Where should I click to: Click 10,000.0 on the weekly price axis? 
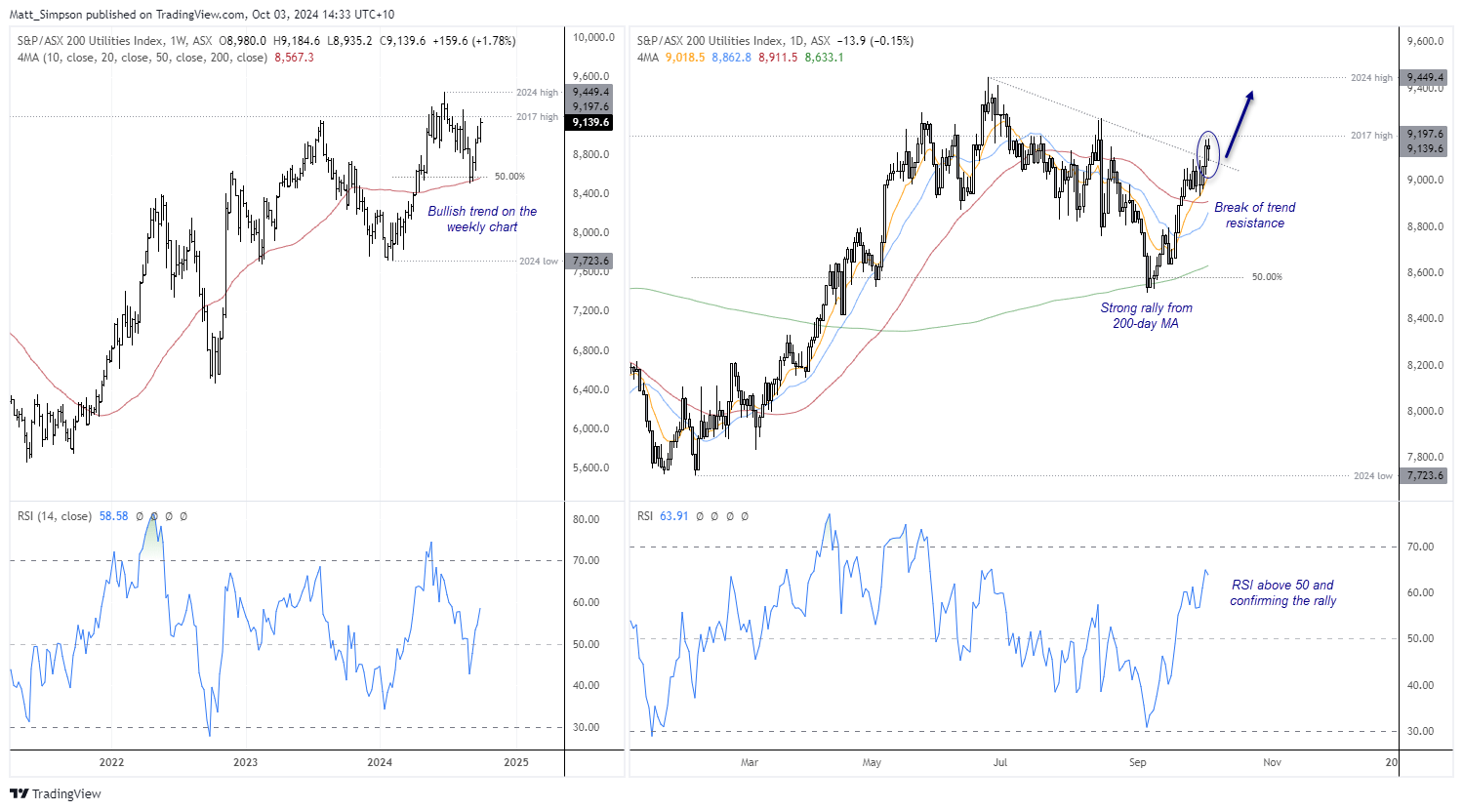(x=594, y=37)
